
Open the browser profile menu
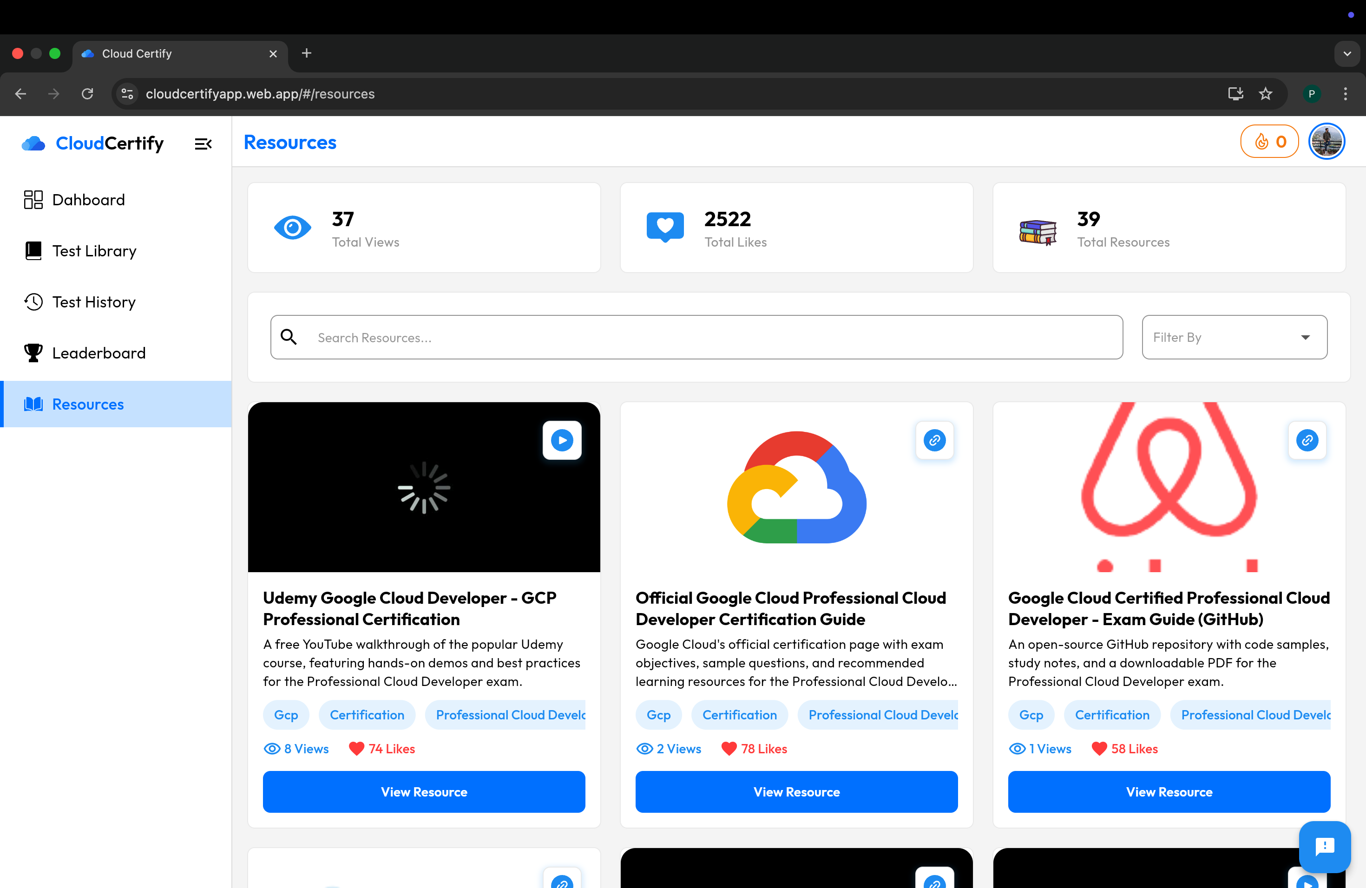click(1312, 93)
